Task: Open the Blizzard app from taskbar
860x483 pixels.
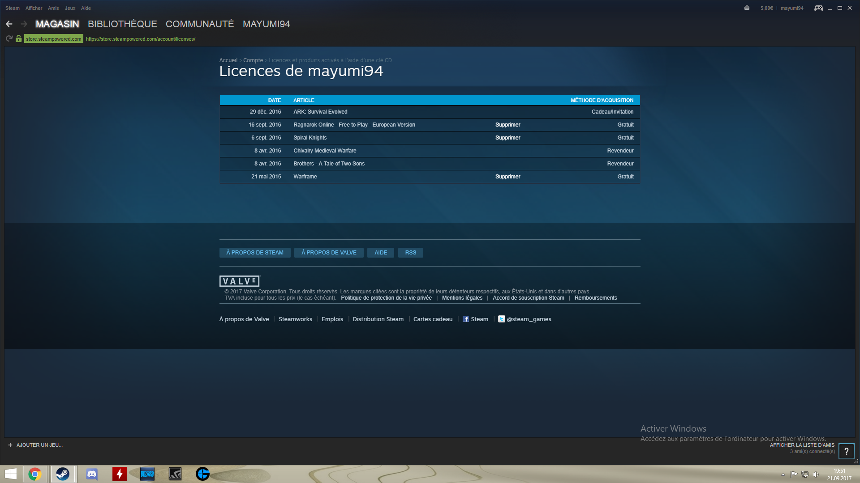Action: 147,474
